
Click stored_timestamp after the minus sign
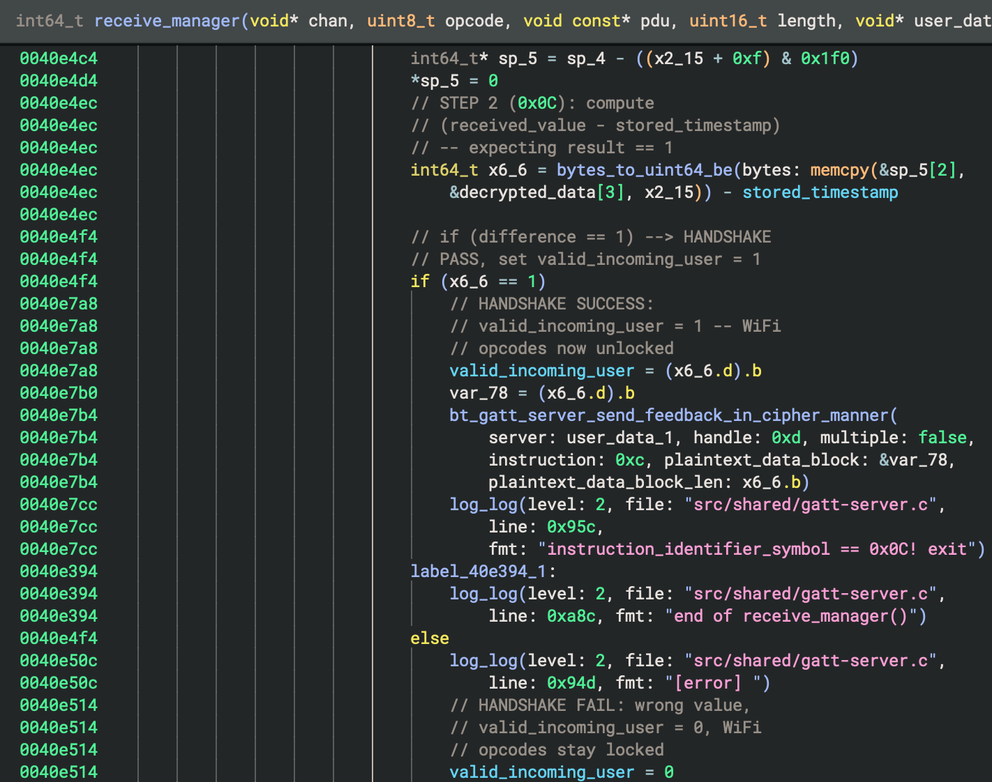(820, 192)
